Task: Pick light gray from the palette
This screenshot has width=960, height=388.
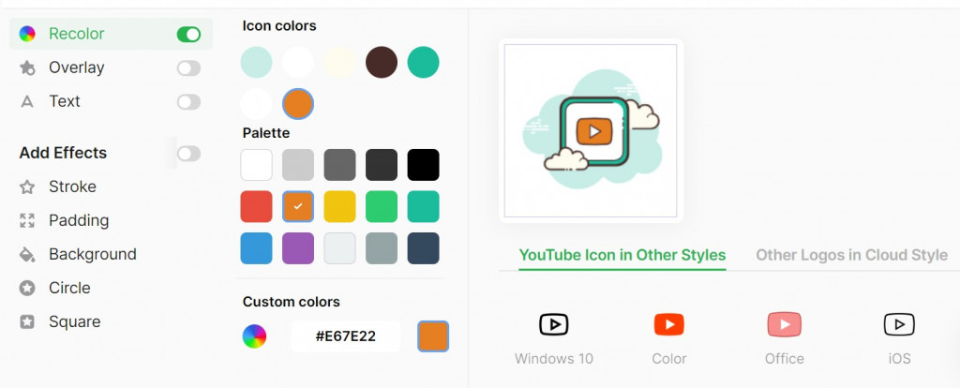Action: [x=298, y=165]
